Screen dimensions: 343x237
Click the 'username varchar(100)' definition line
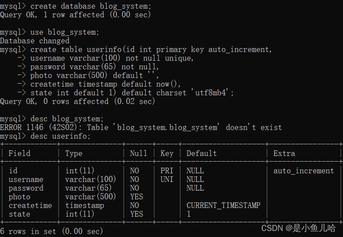point(112,58)
